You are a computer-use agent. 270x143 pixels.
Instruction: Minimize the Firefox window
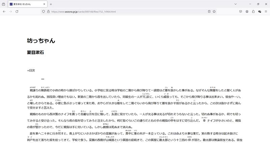pos(250,4)
